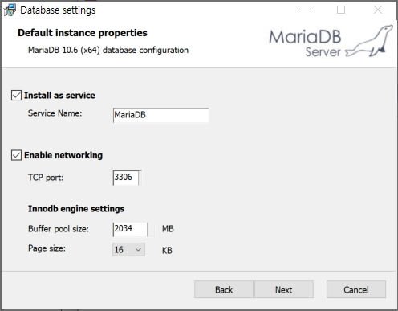Toggle the Enable networking checkbox
The height and width of the screenshot is (311, 398).
[x=16, y=155]
